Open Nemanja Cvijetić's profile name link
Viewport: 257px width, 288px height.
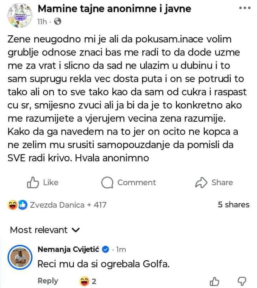click(x=69, y=249)
